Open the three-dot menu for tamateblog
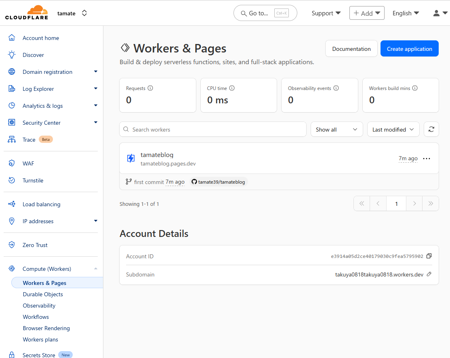 (427, 159)
